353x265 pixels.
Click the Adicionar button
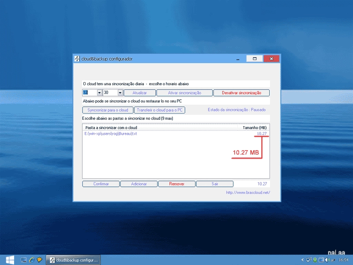pos(139,184)
